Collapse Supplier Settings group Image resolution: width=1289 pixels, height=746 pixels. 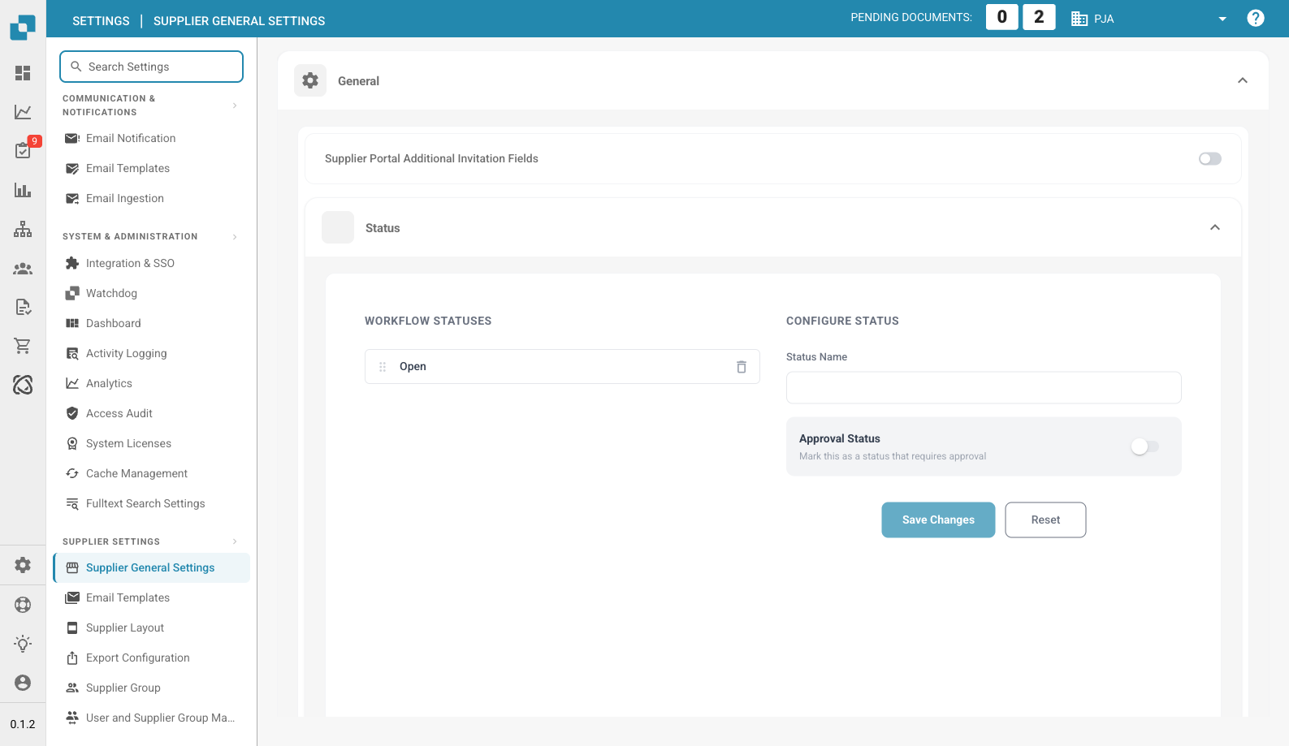tap(235, 541)
